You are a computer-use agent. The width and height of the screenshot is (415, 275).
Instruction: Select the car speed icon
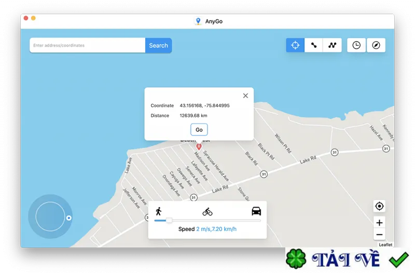coord(256,211)
